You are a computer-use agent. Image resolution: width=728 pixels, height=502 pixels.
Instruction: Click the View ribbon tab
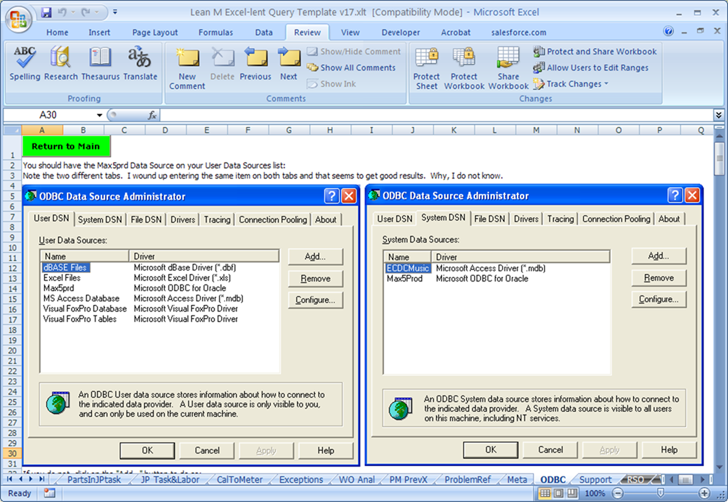pyautogui.click(x=350, y=32)
